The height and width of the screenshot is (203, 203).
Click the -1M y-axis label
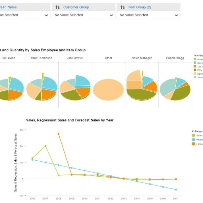(21, 195)
